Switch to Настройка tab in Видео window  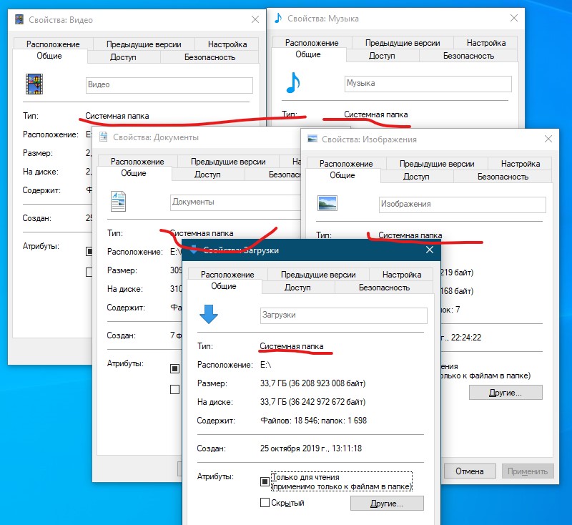click(x=227, y=44)
